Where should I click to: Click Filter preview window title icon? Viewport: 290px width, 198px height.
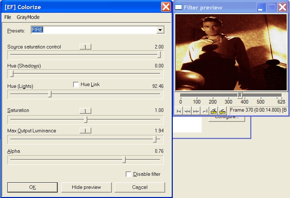click(x=178, y=7)
